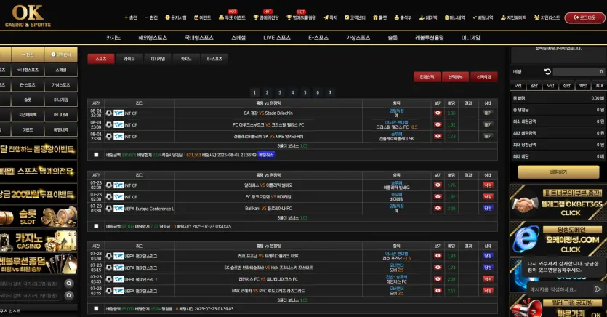
Task: Open the 스포츠 명예의전당 sidebar banner
Action: (x=39, y=171)
